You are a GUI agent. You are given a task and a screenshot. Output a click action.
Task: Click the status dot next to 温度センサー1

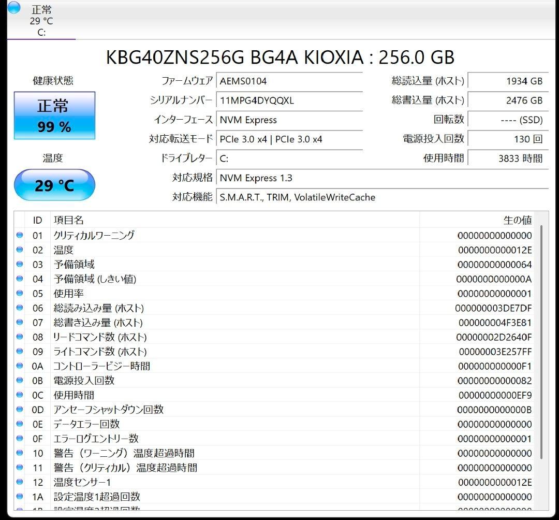[19, 482]
